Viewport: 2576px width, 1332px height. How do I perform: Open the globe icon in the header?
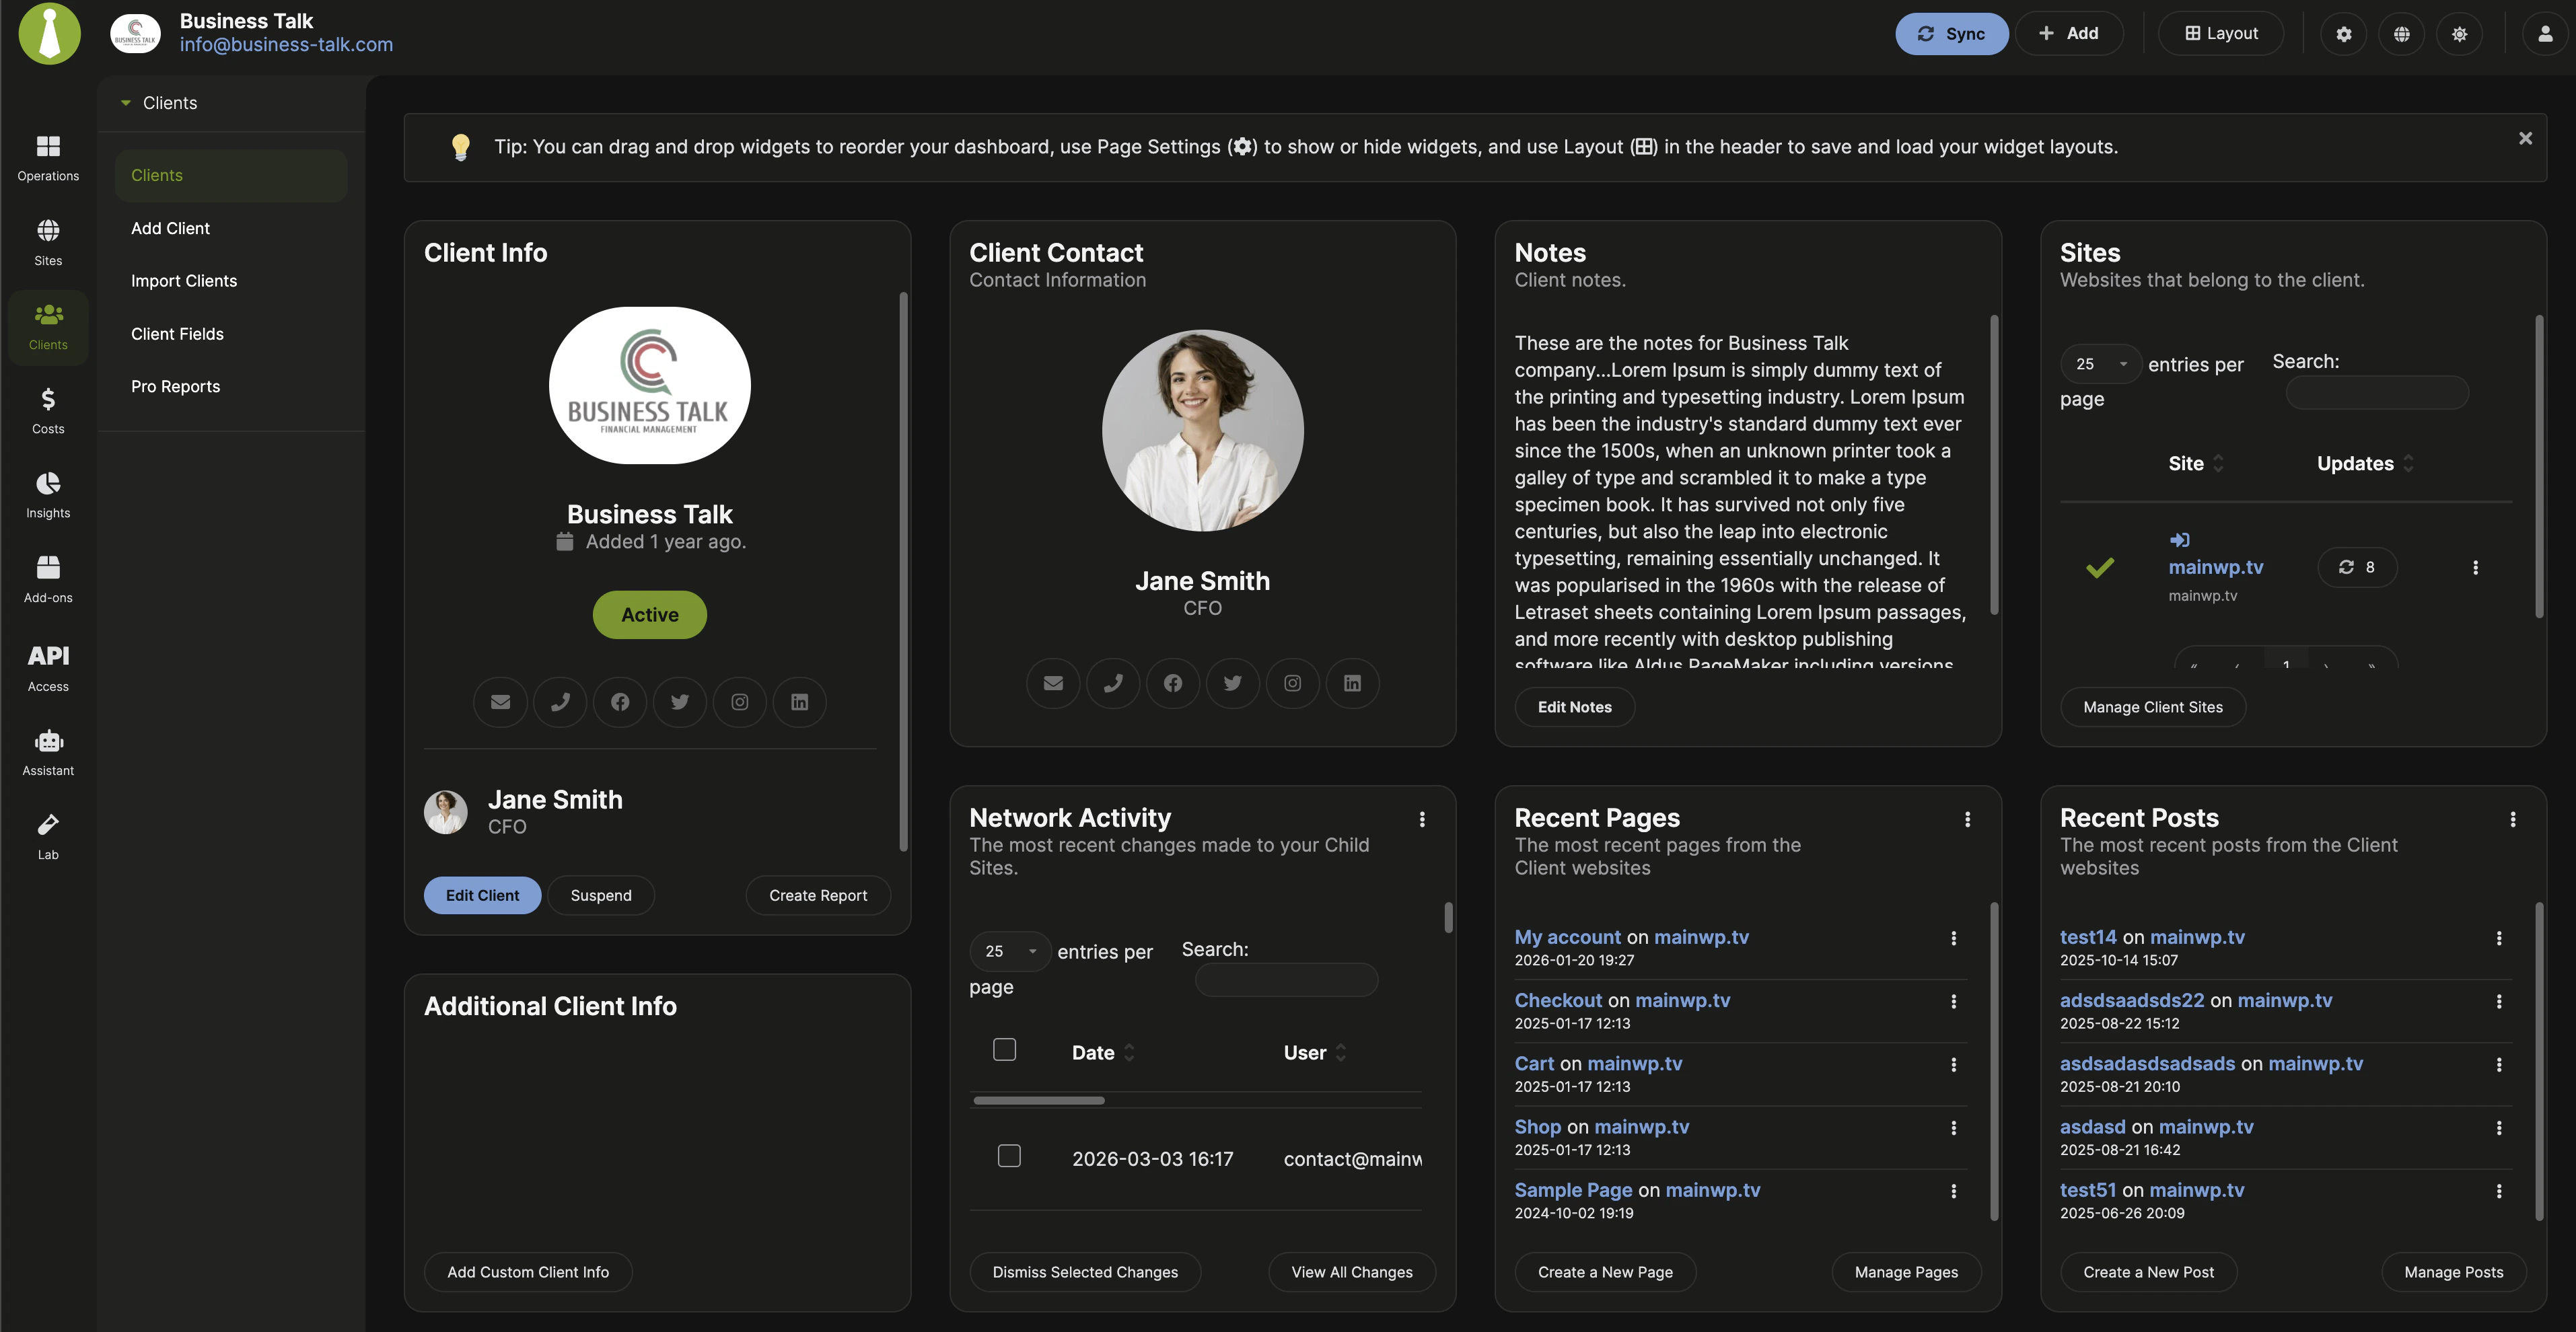tap(2401, 33)
